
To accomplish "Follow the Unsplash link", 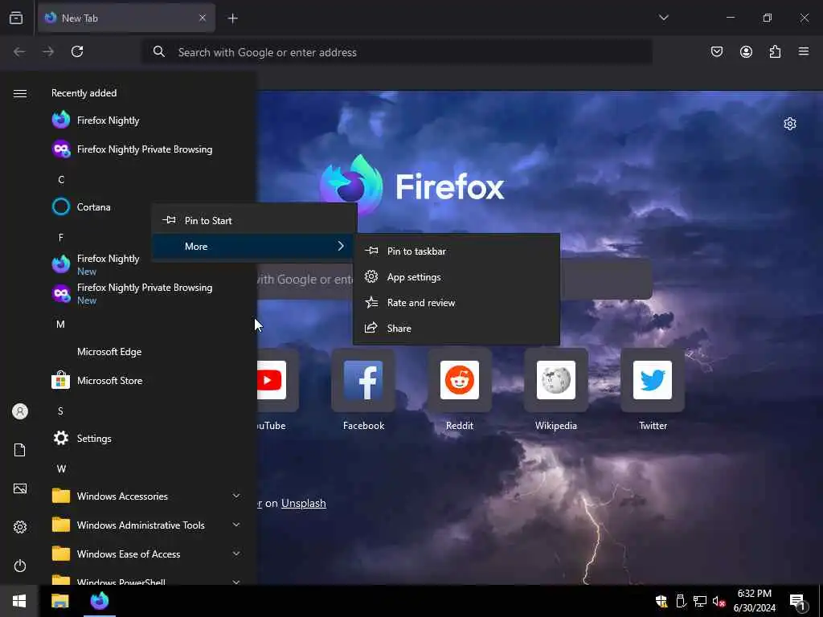I will click(x=303, y=503).
